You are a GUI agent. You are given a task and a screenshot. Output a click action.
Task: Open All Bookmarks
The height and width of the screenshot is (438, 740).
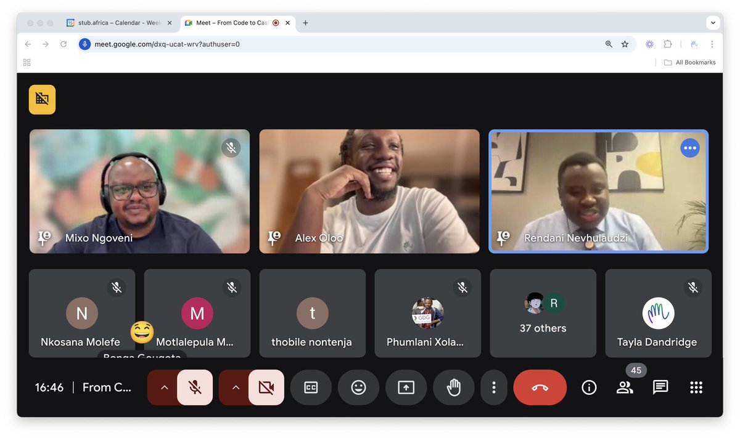point(689,62)
